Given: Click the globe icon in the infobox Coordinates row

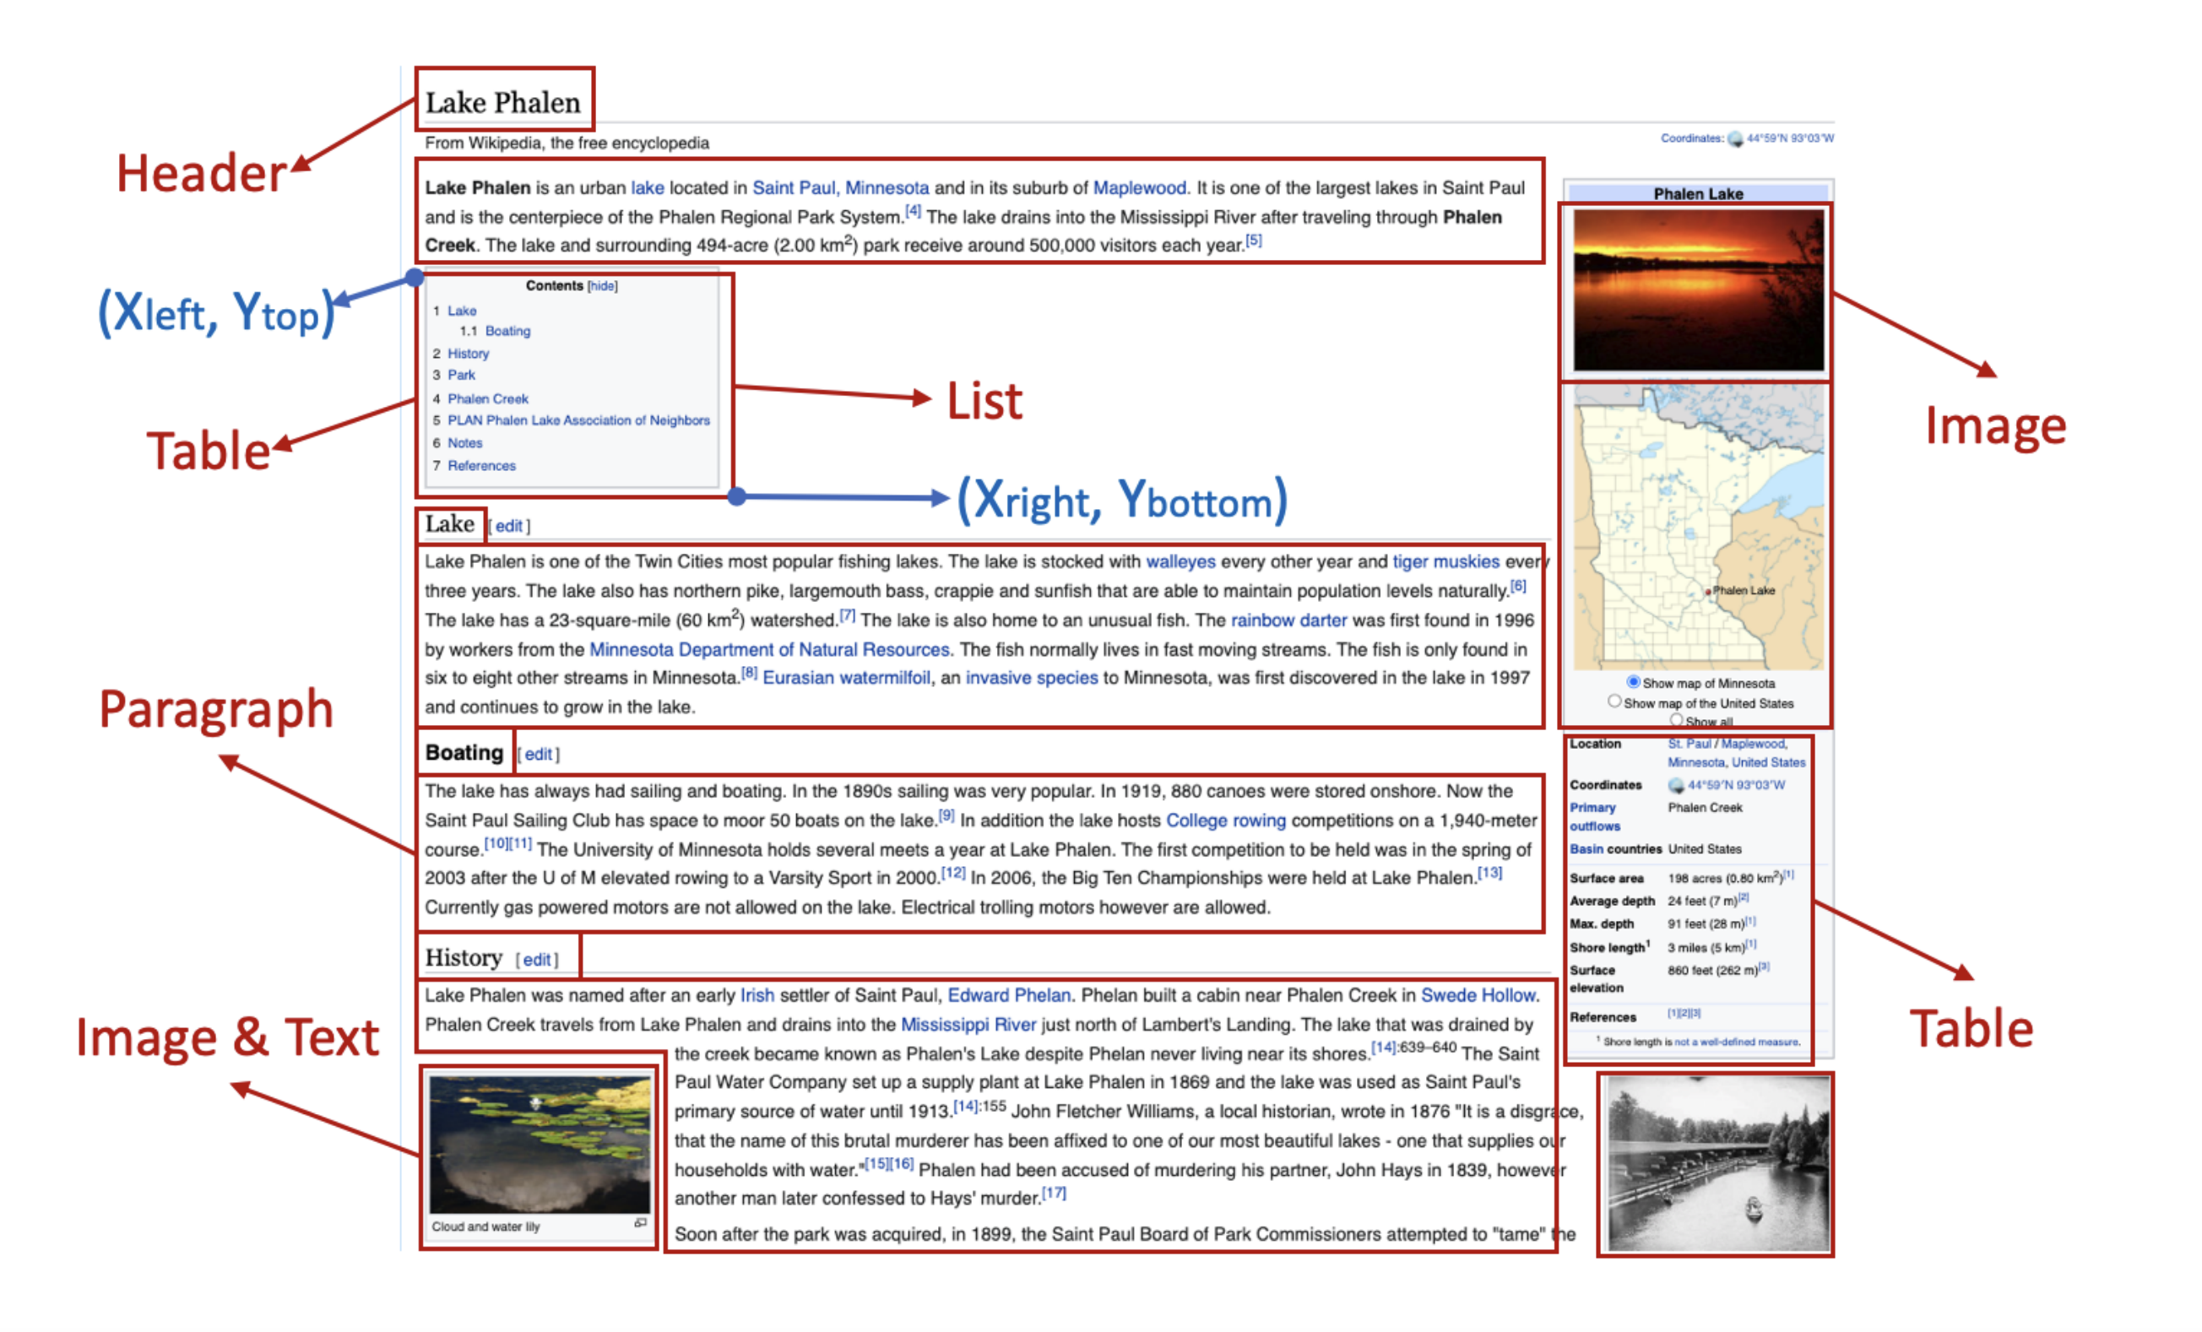Looking at the screenshot, I should click(x=1676, y=785).
